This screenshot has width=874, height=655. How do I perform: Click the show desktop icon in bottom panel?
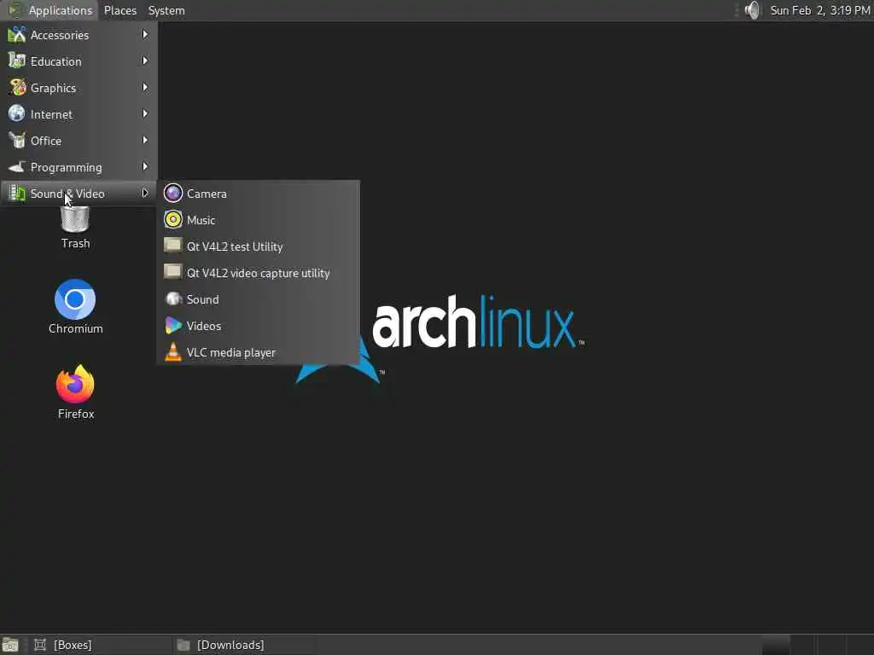point(10,645)
